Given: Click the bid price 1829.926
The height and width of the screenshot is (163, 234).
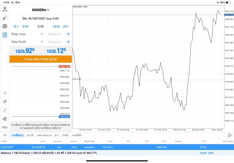Looking at the screenshot, I should [x=25, y=51].
